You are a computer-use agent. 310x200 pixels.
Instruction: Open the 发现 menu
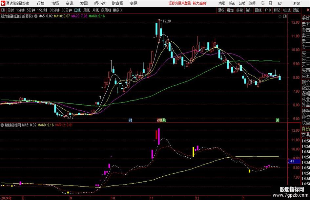pos(84,3)
